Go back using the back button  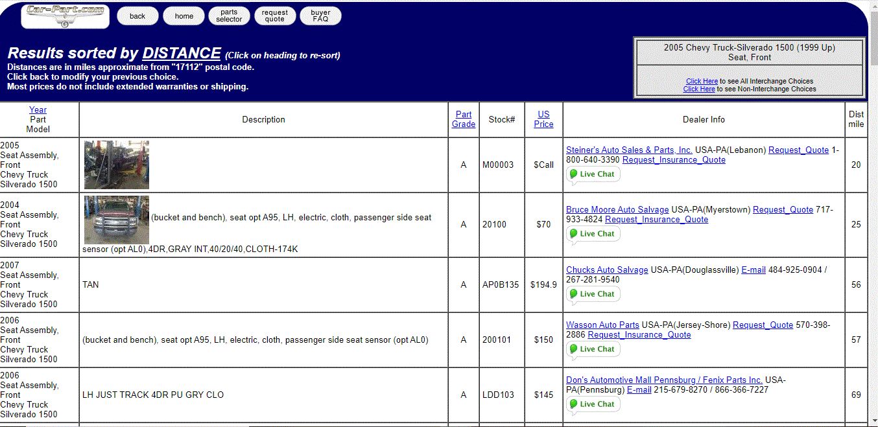coord(137,16)
